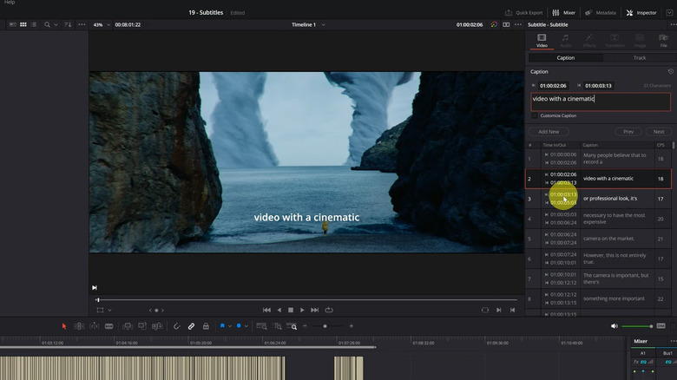Screen dimensions: 677x380
Task: Toggle the timeline position lock icon
Action: point(206,326)
